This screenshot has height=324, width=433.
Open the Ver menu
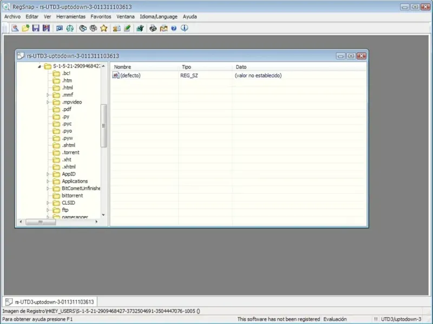pos(47,17)
